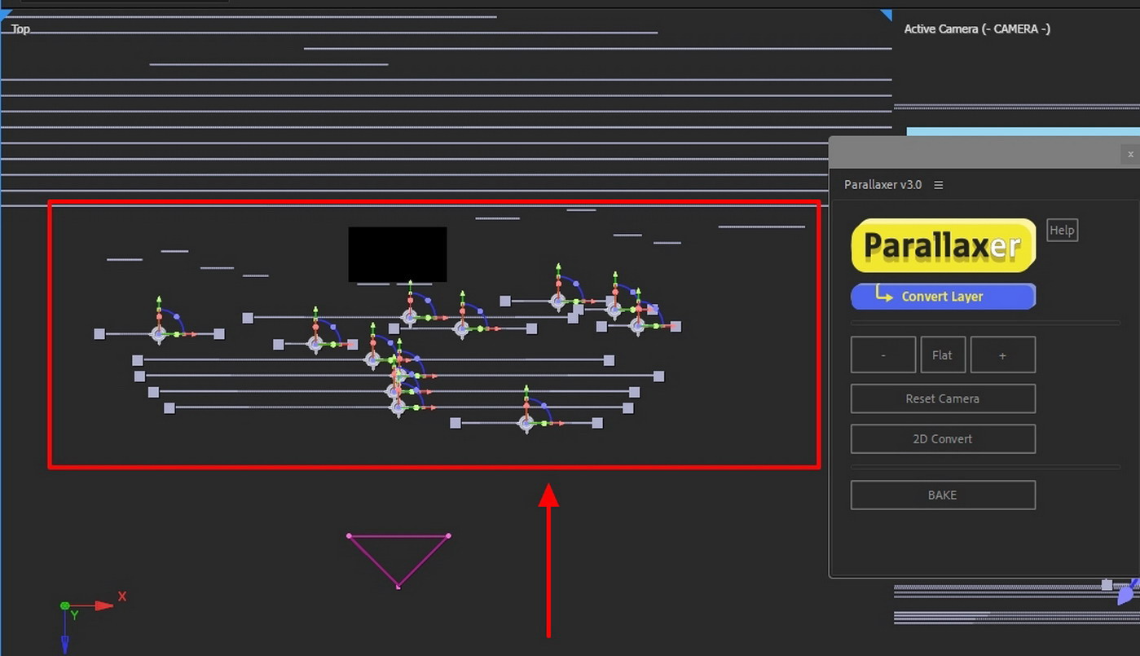Open the Parallaxer panel hamburger menu
Image resolution: width=1140 pixels, height=656 pixels.
939,185
